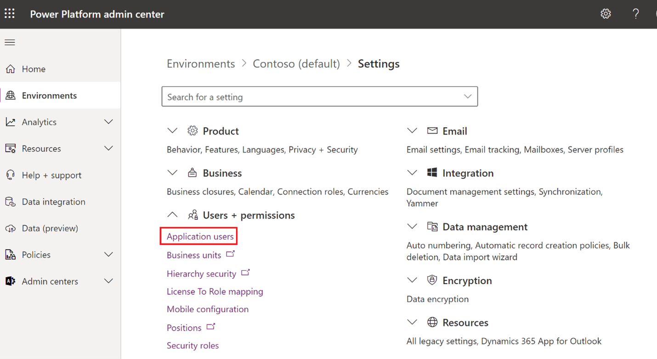657x359 pixels.
Task: Click the Business briefcase icon
Action: click(193, 173)
